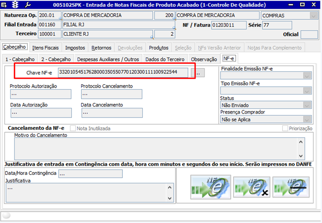The image size is (322, 223).
Task: Click the NFs Versão Anterior tab
Action: [x=219, y=48]
